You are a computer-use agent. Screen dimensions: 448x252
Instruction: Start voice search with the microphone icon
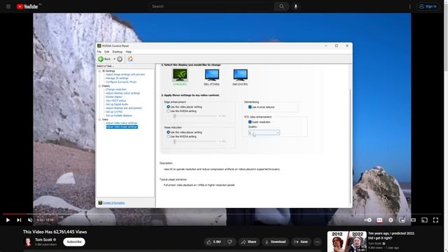pyautogui.click(x=295, y=6)
